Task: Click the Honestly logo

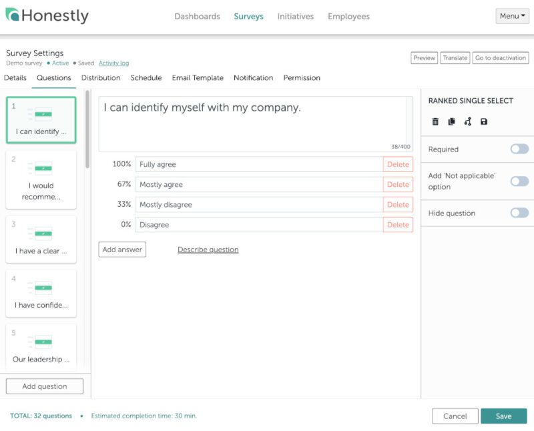Action: pos(47,15)
